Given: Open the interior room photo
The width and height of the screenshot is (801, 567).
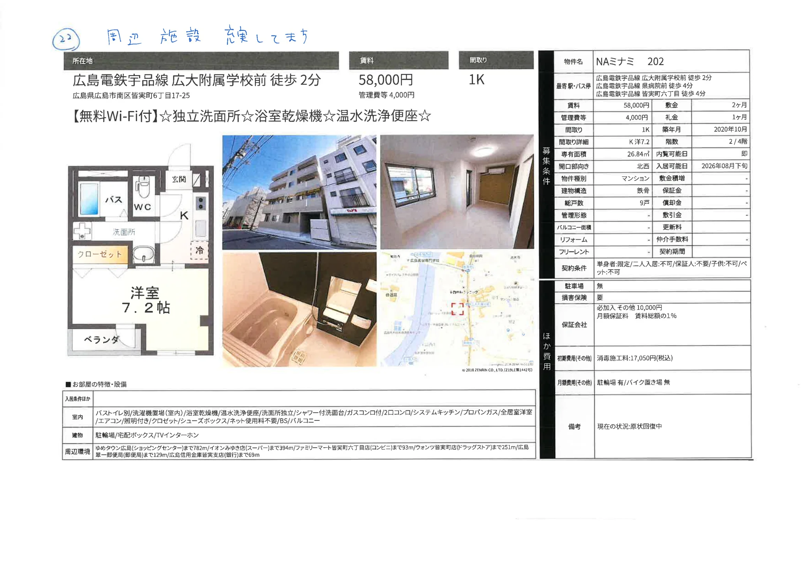Looking at the screenshot, I should [x=457, y=192].
